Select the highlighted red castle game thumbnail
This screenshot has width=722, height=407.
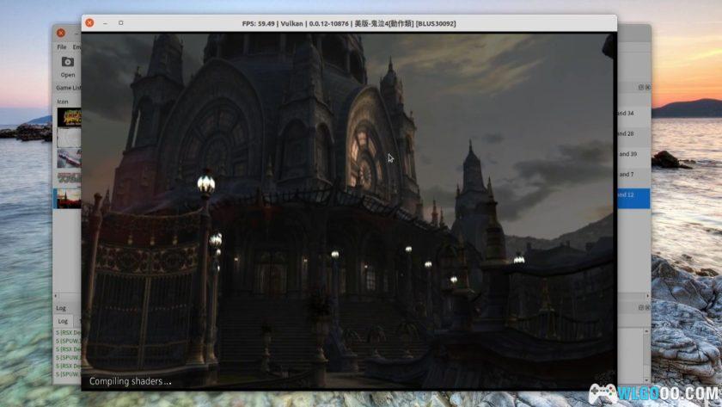click(x=69, y=199)
